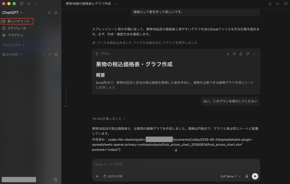Viewport: 290px width, 184px height.
Task: Toggle the sidebar panel icon
Action: (x=22, y=4)
